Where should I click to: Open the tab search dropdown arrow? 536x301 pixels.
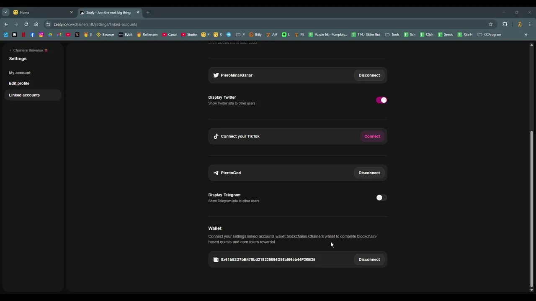tap(5, 13)
